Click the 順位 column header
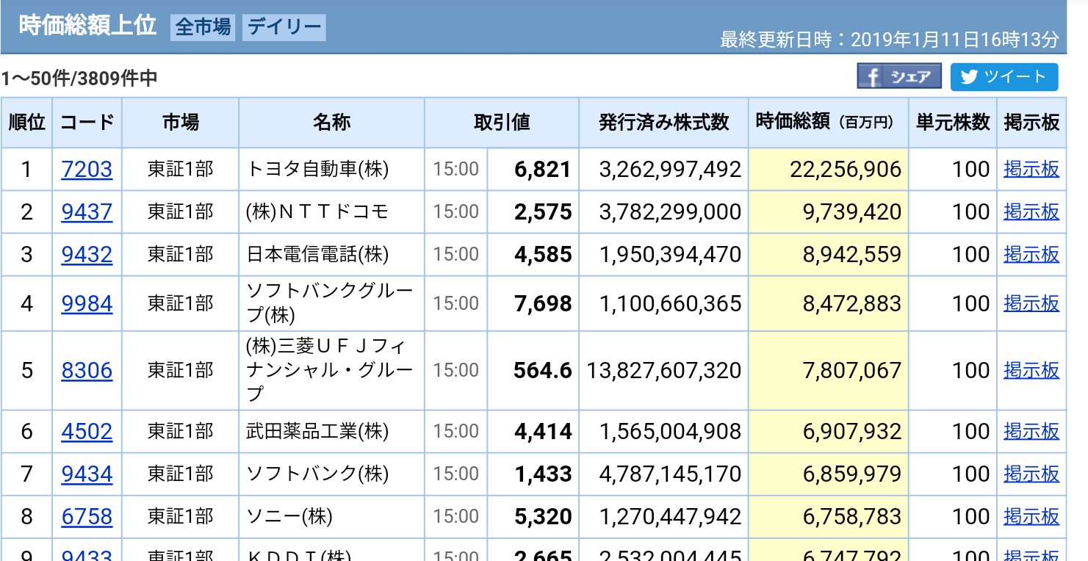Image resolution: width=1088 pixels, height=561 pixels. point(27,122)
